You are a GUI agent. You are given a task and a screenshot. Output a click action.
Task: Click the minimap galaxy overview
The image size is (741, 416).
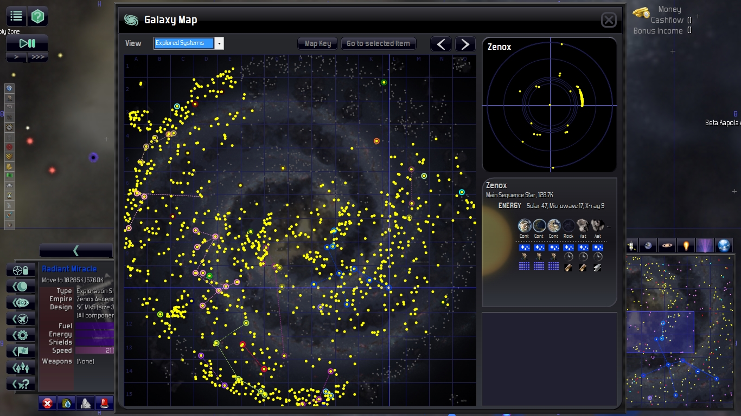680,331
